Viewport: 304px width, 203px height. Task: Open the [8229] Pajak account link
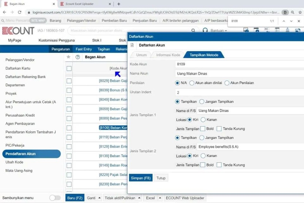click(113, 175)
